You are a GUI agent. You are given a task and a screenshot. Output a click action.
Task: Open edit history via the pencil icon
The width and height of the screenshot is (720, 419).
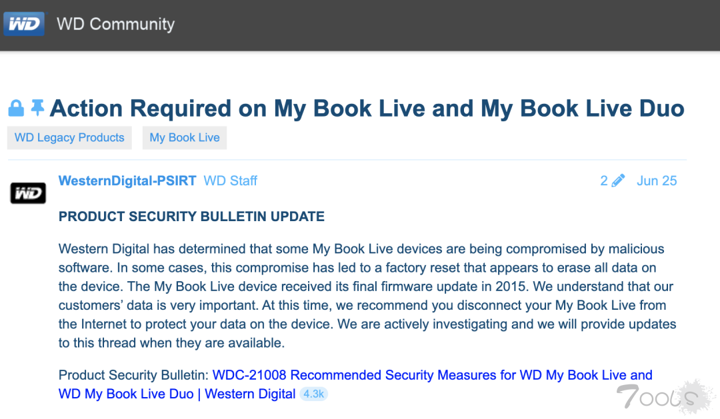pyautogui.click(x=618, y=181)
